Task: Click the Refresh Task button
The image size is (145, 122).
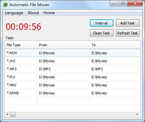Action: pos(128,33)
